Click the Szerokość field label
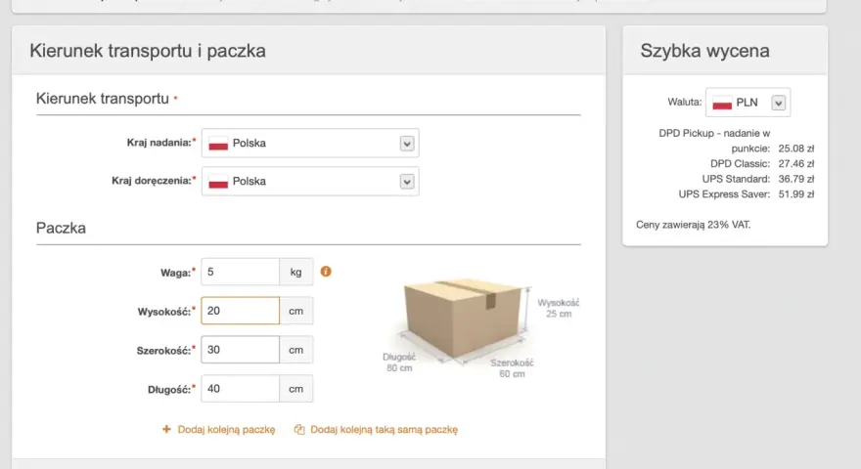 click(163, 351)
